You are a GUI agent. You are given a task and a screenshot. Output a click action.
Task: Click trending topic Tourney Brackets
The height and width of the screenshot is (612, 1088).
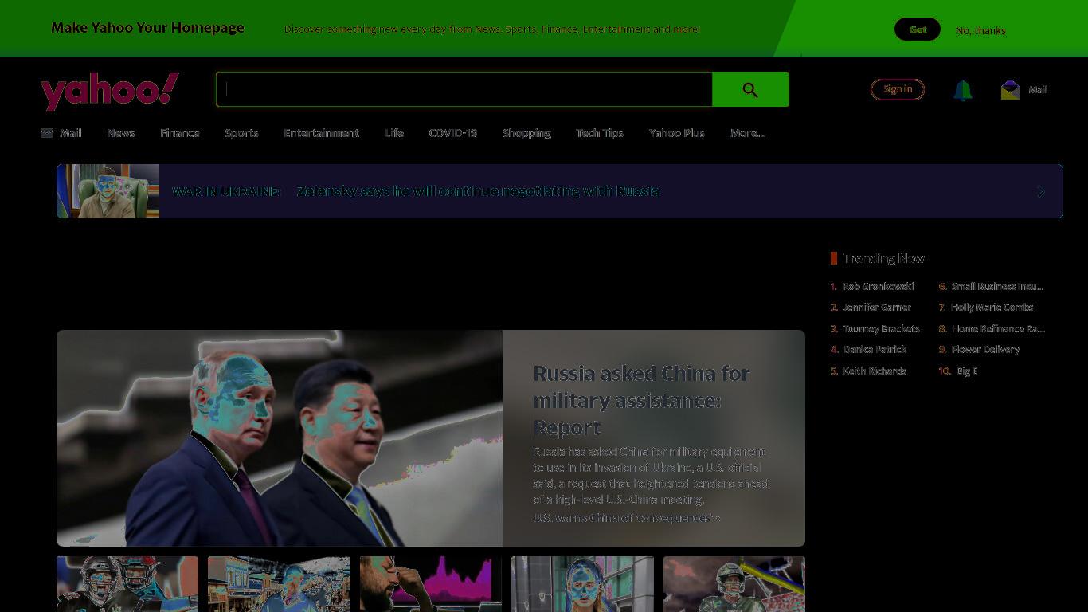[x=881, y=328]
